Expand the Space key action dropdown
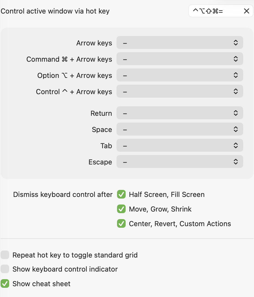Viewport: 254px width, 297px height. click(x=180, y=129)
